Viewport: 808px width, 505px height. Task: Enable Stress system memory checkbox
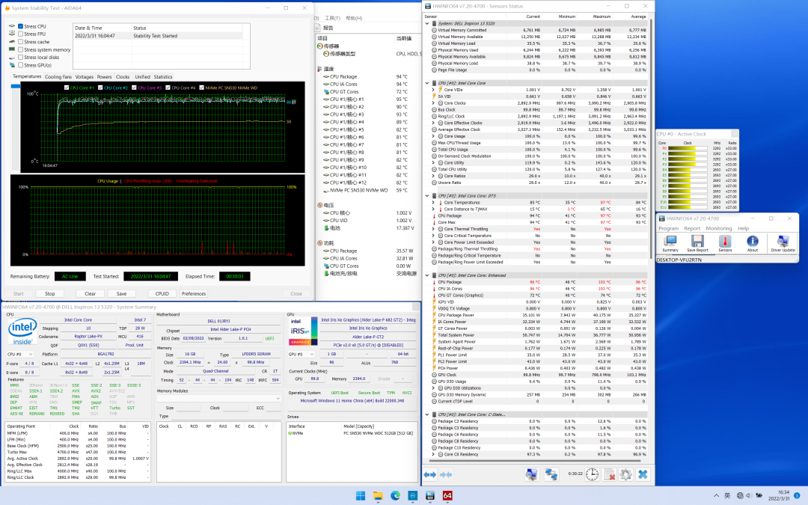21,49
